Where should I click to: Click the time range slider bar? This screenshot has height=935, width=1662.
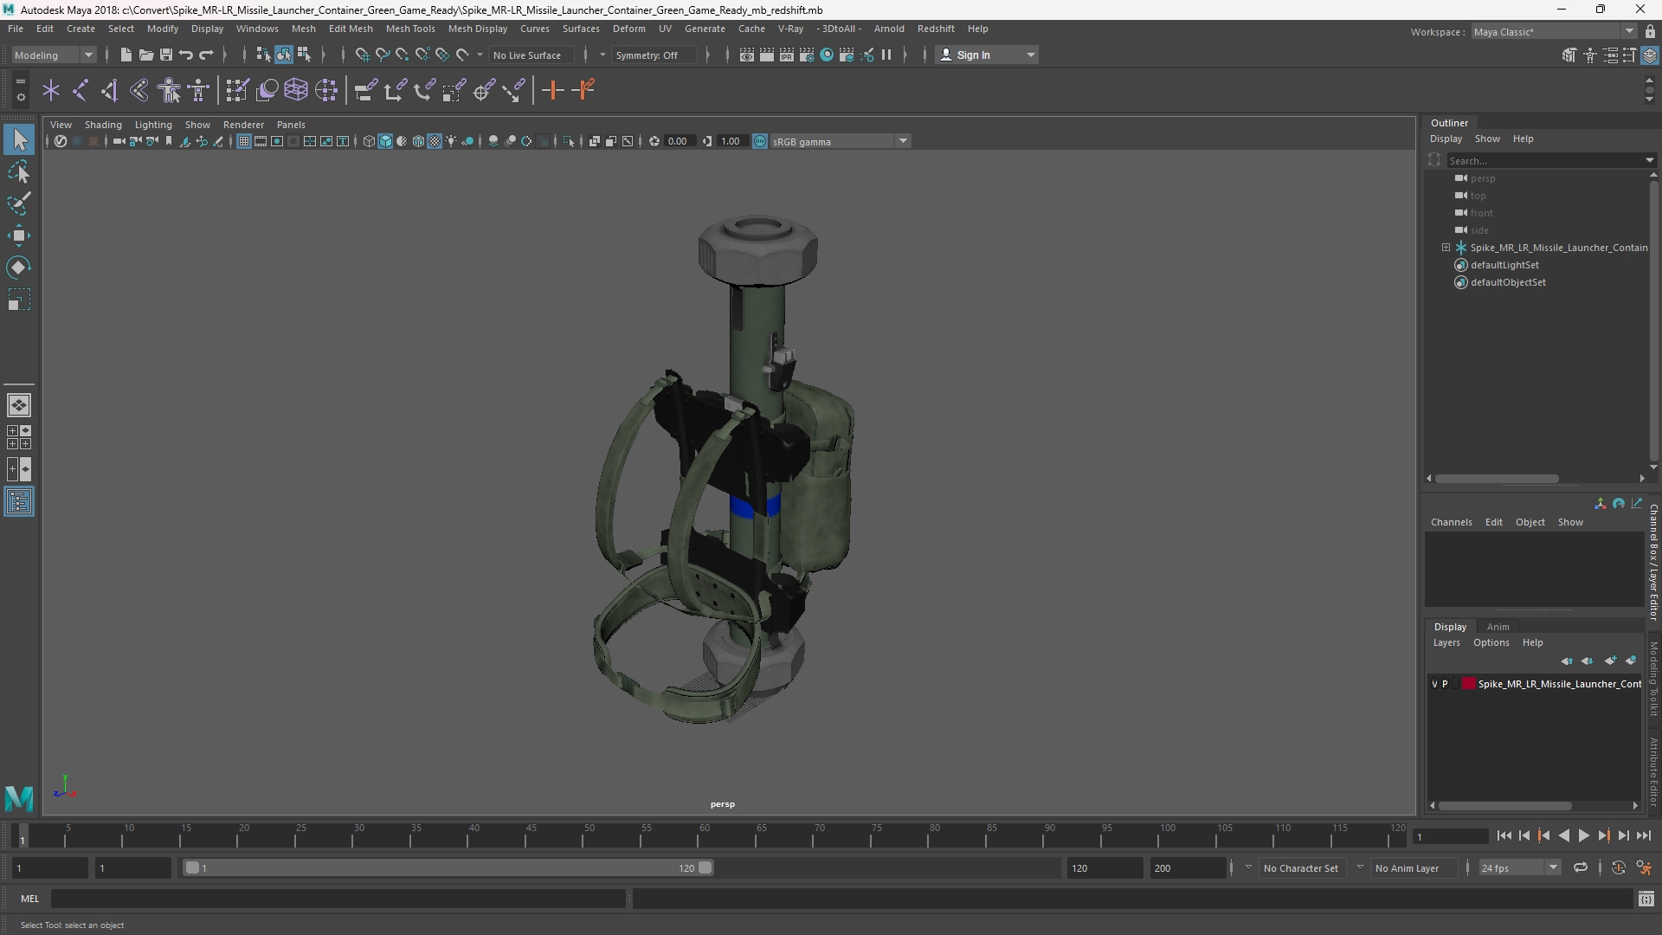448,867
